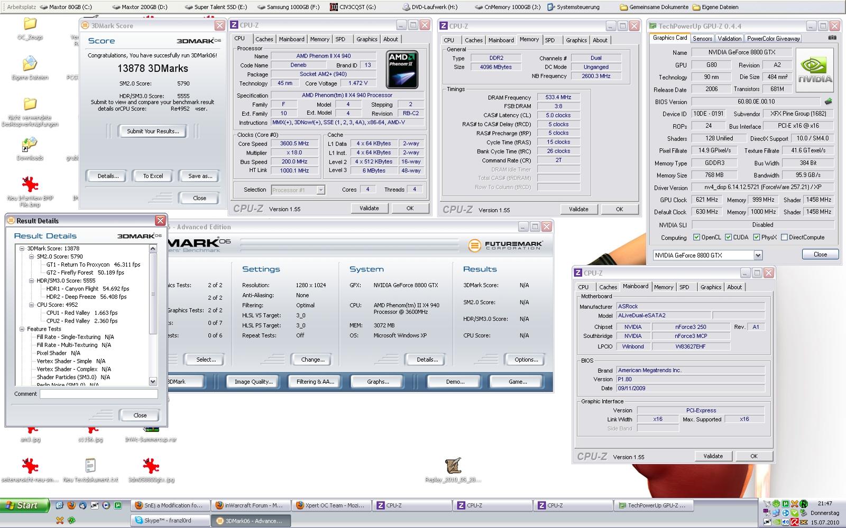
Task: Click the Futuremark Corporation logo
Action: (505, 246)
